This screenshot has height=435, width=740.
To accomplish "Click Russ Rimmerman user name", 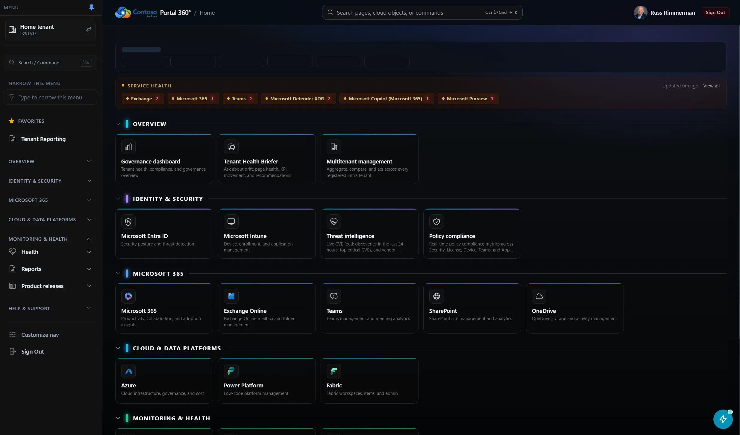I will pos(673,13).
